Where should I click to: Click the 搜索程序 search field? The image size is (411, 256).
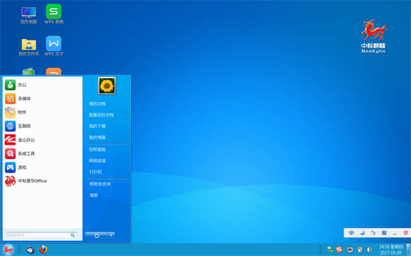(39, 235)
